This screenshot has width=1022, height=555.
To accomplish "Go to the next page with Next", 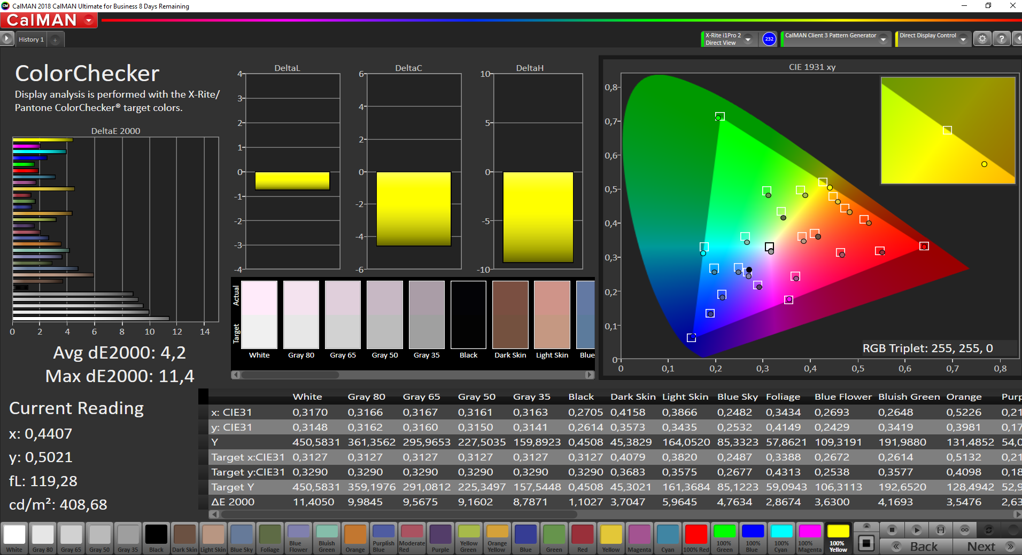I will tap(987, 546).
